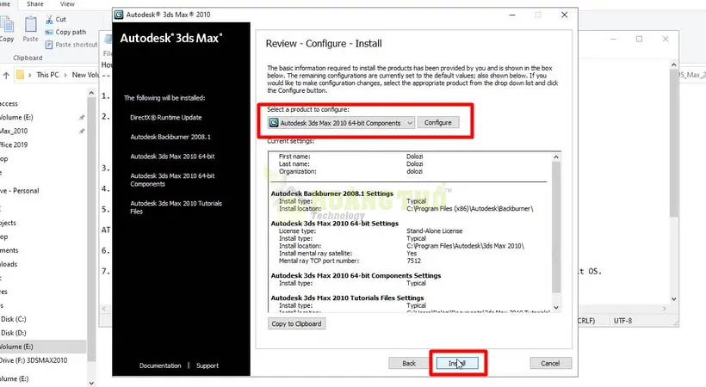Screen dimensions: 706x387
Task: Click the UTF-8 encoding in Notepad status bar
Action: [x=622, y=321]
